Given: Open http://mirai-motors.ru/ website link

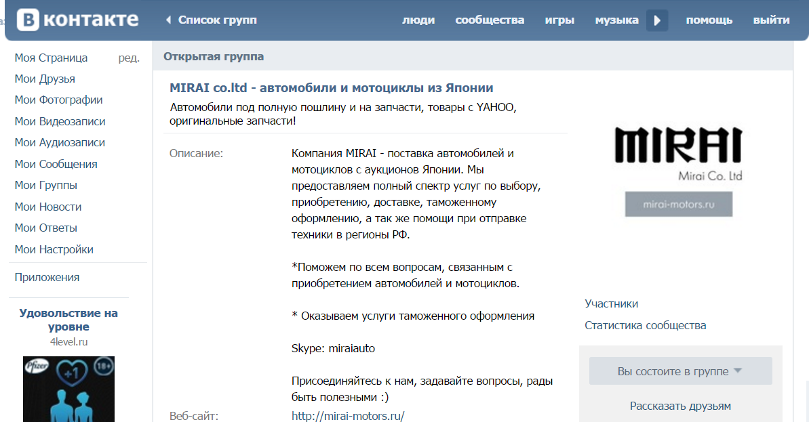Looking at the screenshot, I should coord(348,416).
